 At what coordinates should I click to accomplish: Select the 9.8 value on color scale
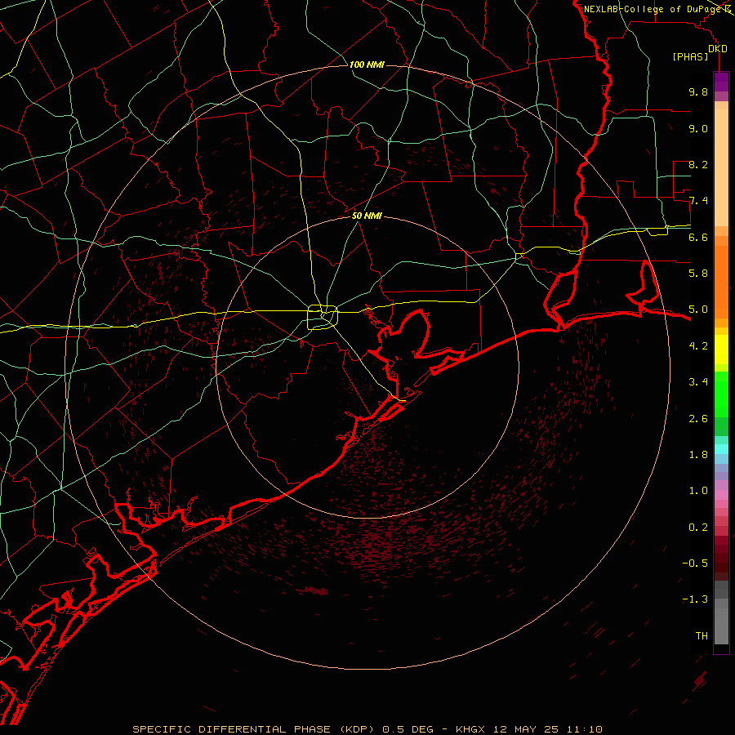click(698, 91)
